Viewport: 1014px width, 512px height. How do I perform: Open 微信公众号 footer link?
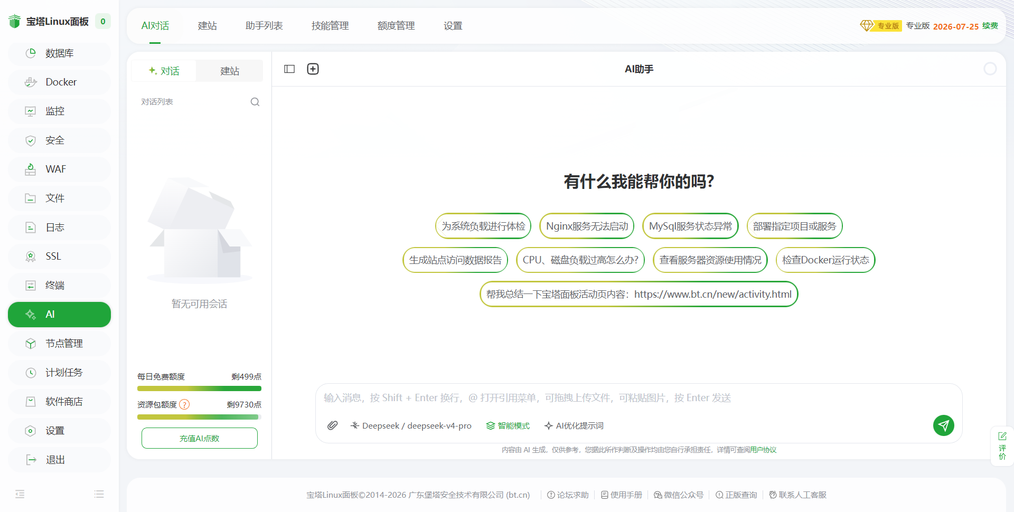679,495
